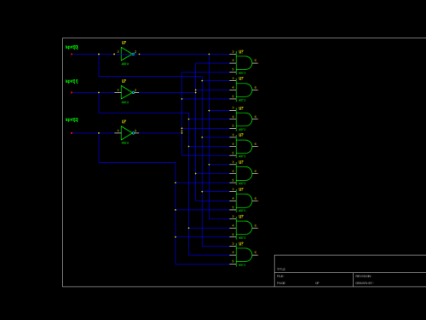The height and width of the screenshot is (320, 426).
Task: Click the red endpoint of the bottom input net
Action: click(x=72, y=133)
